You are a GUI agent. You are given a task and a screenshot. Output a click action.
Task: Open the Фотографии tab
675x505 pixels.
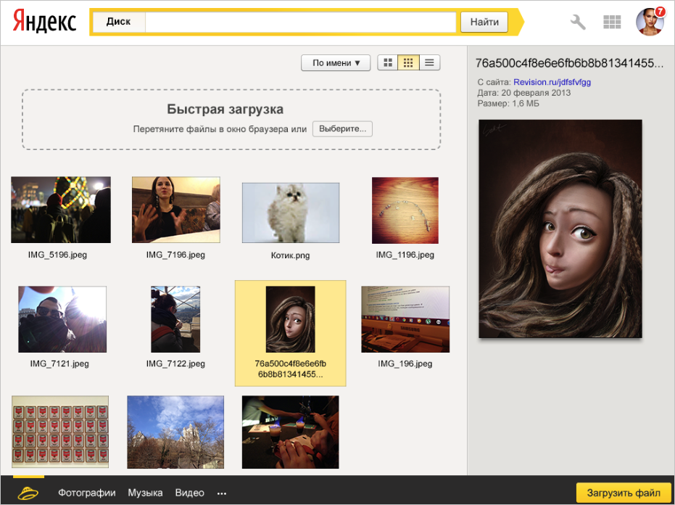point(87,493)
